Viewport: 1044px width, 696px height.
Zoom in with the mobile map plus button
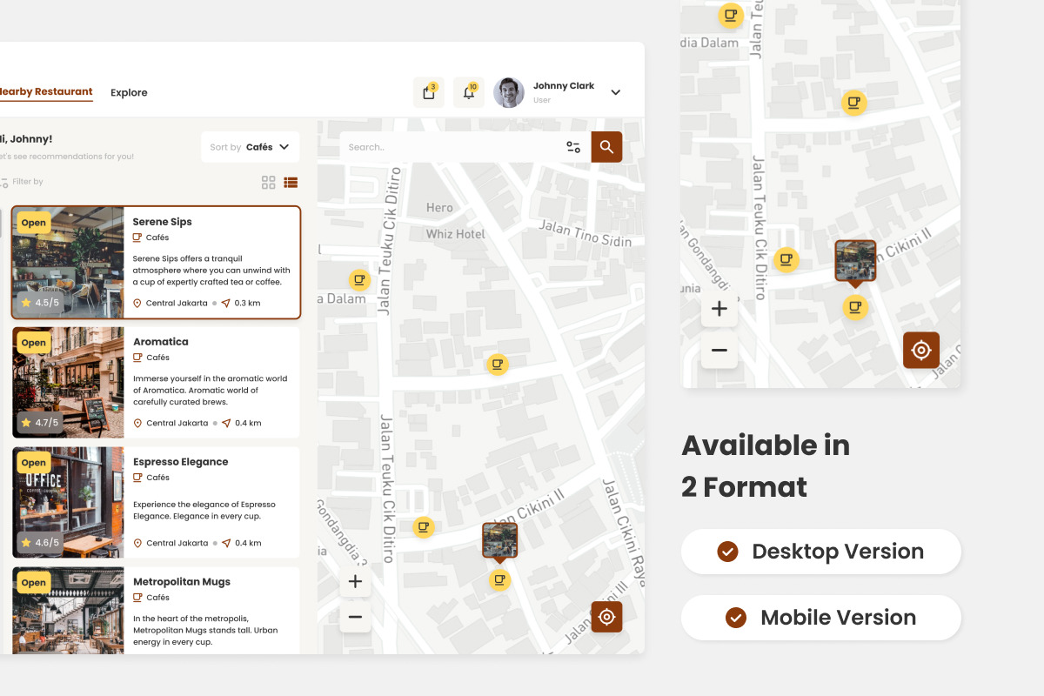tap(719, 309)
